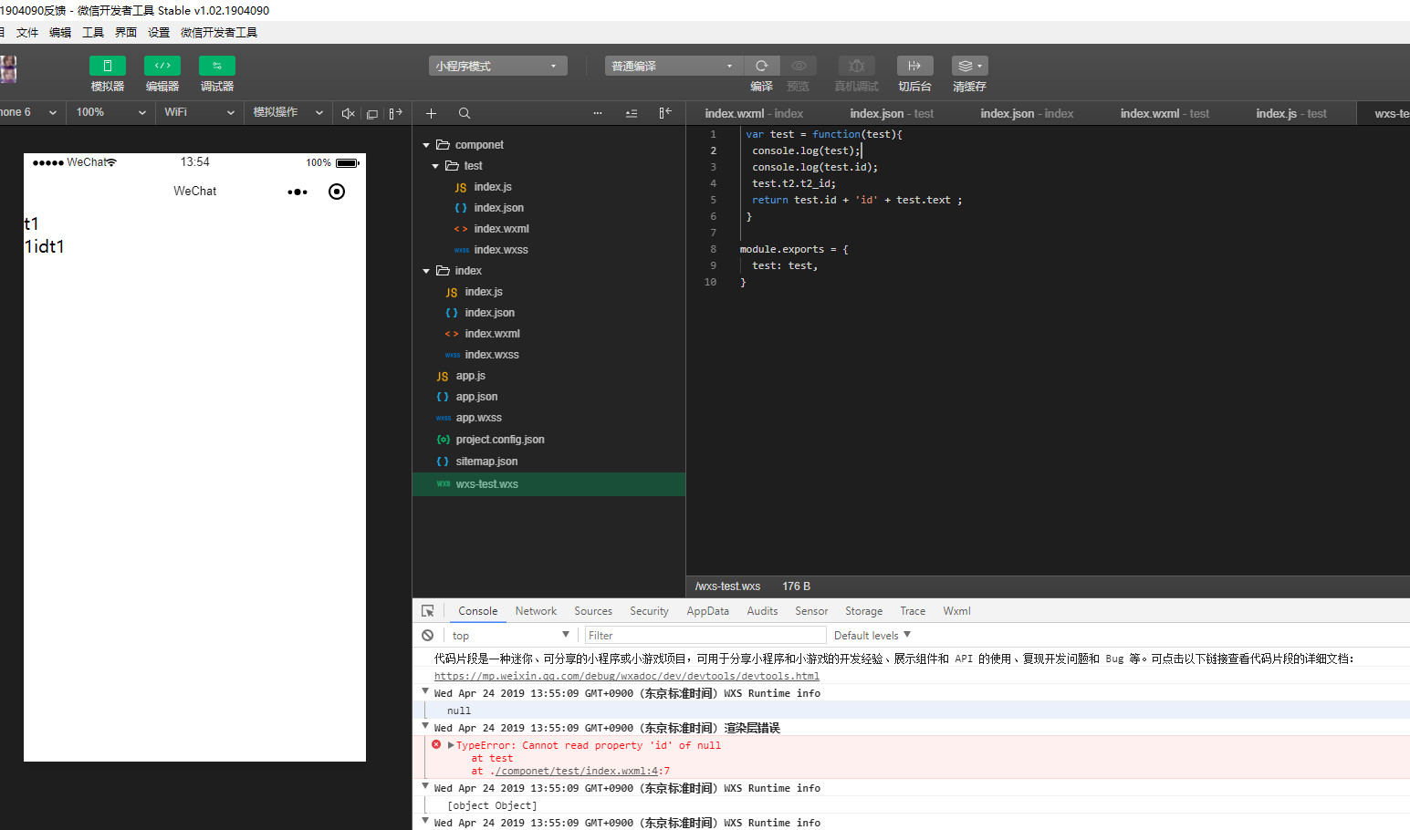Click the simulator dock position icon

click(395, 113)
